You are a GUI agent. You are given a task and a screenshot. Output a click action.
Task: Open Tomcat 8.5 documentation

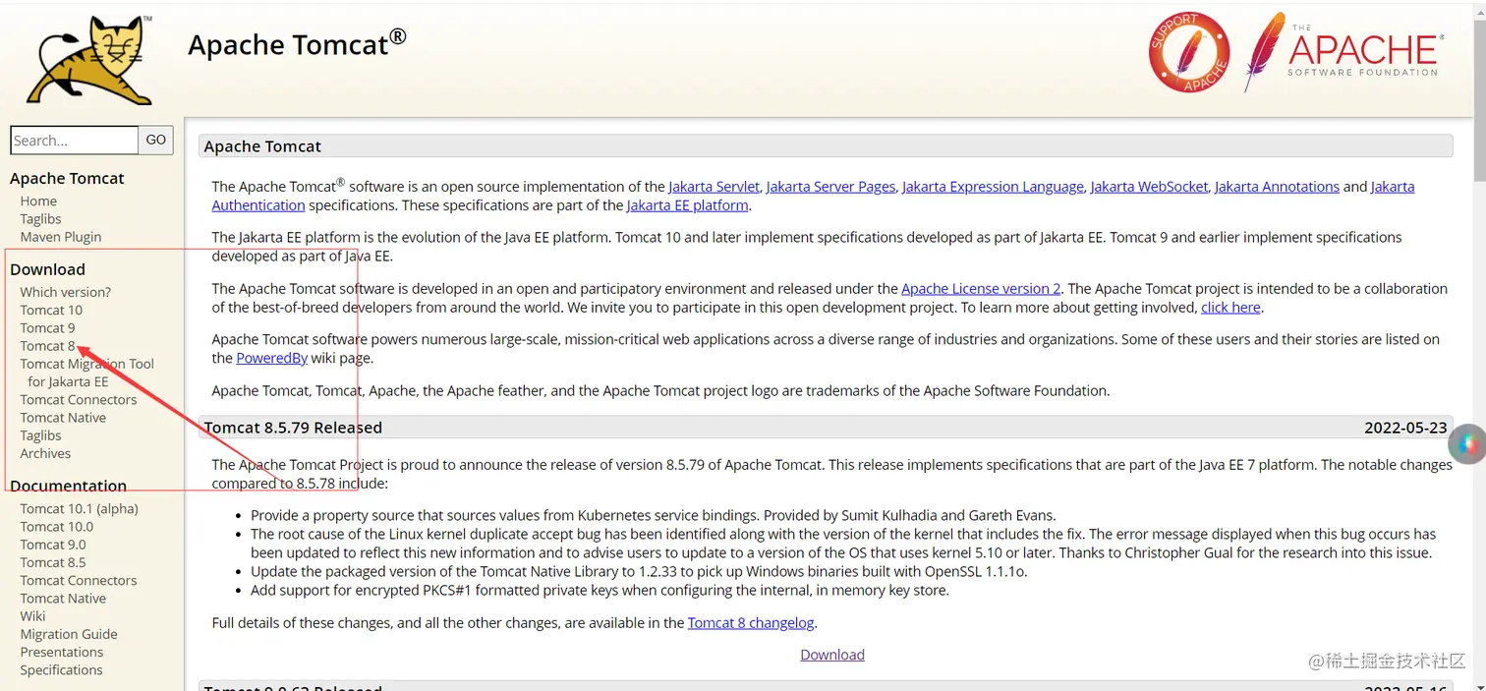coord(53,562)
